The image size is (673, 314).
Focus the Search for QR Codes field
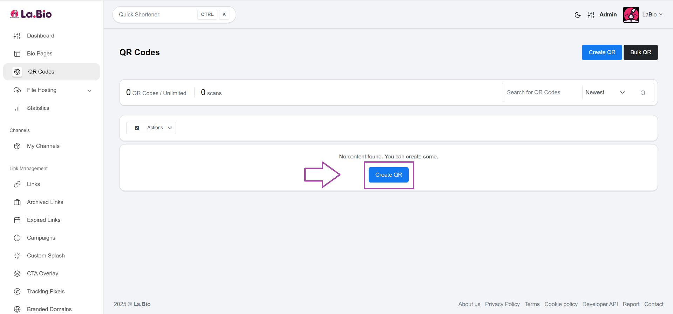click(x=542, y=93)
